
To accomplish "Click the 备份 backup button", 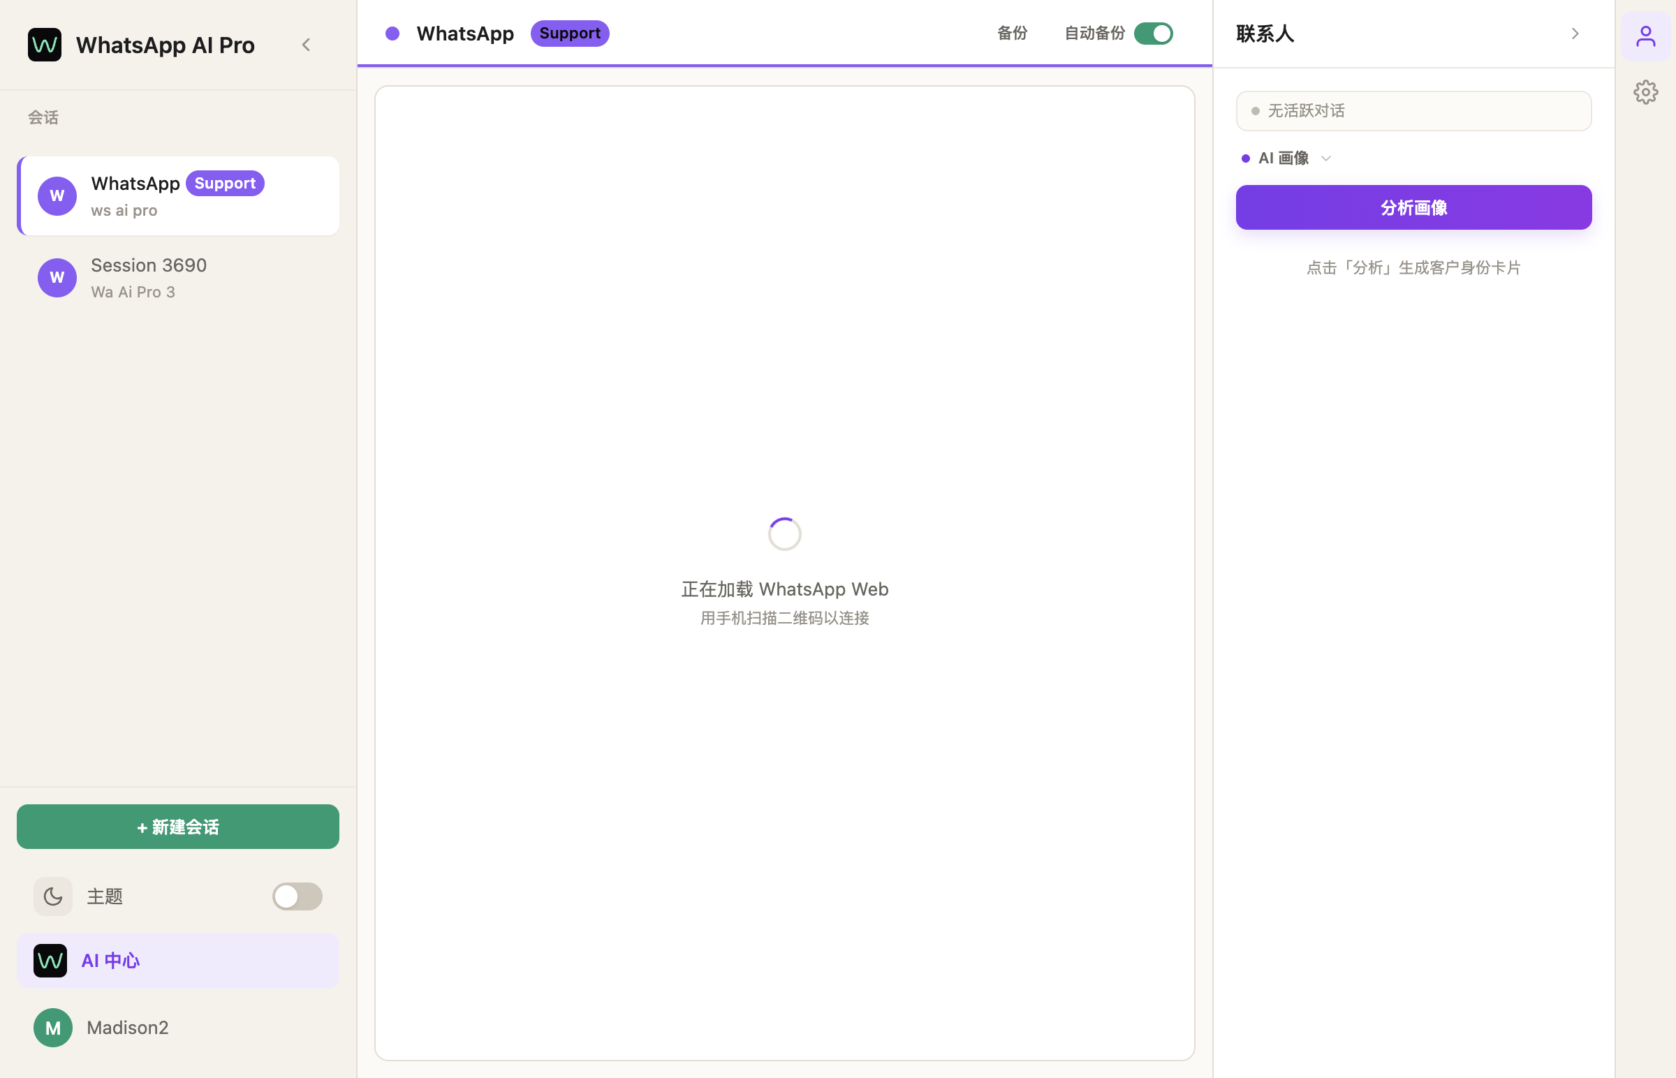I will [1012, 34].
